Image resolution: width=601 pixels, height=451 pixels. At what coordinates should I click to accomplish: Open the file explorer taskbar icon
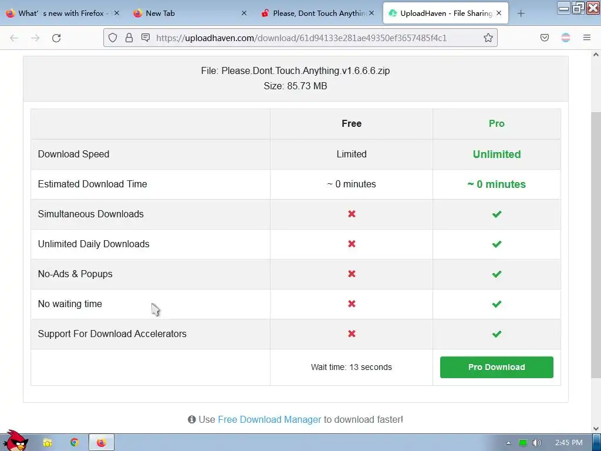48,443
